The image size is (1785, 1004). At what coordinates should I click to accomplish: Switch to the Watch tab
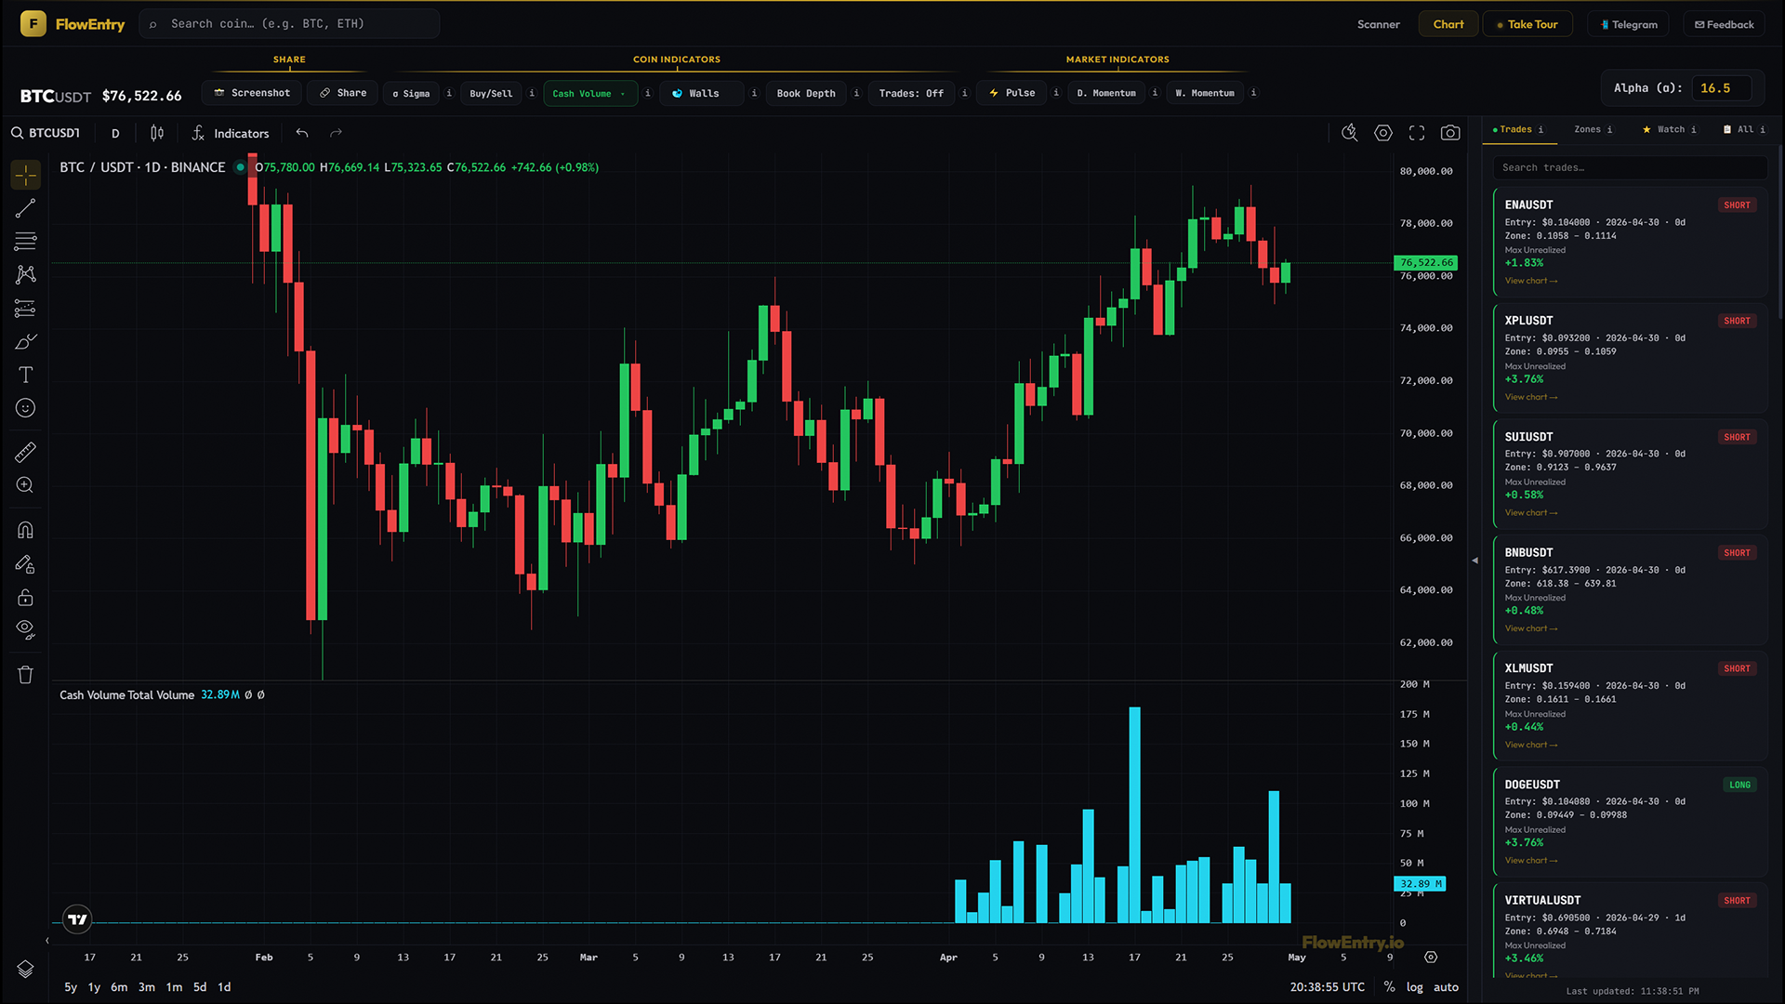(x=1670, y=129)
